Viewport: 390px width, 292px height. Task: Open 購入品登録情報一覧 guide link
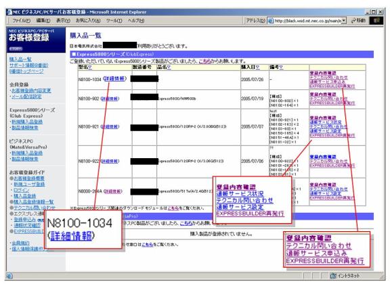[x=34, y=202]
